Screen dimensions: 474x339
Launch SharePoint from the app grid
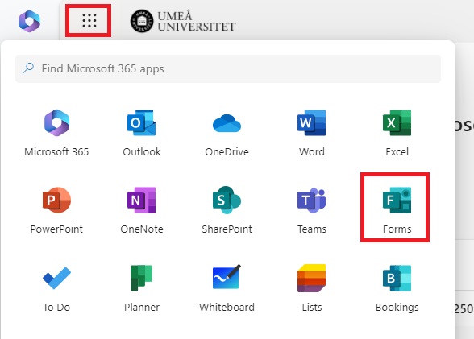[227, 210]
